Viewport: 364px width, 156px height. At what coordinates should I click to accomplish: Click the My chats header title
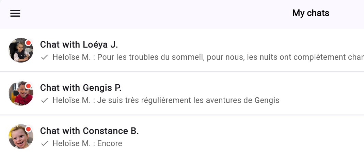311,13
